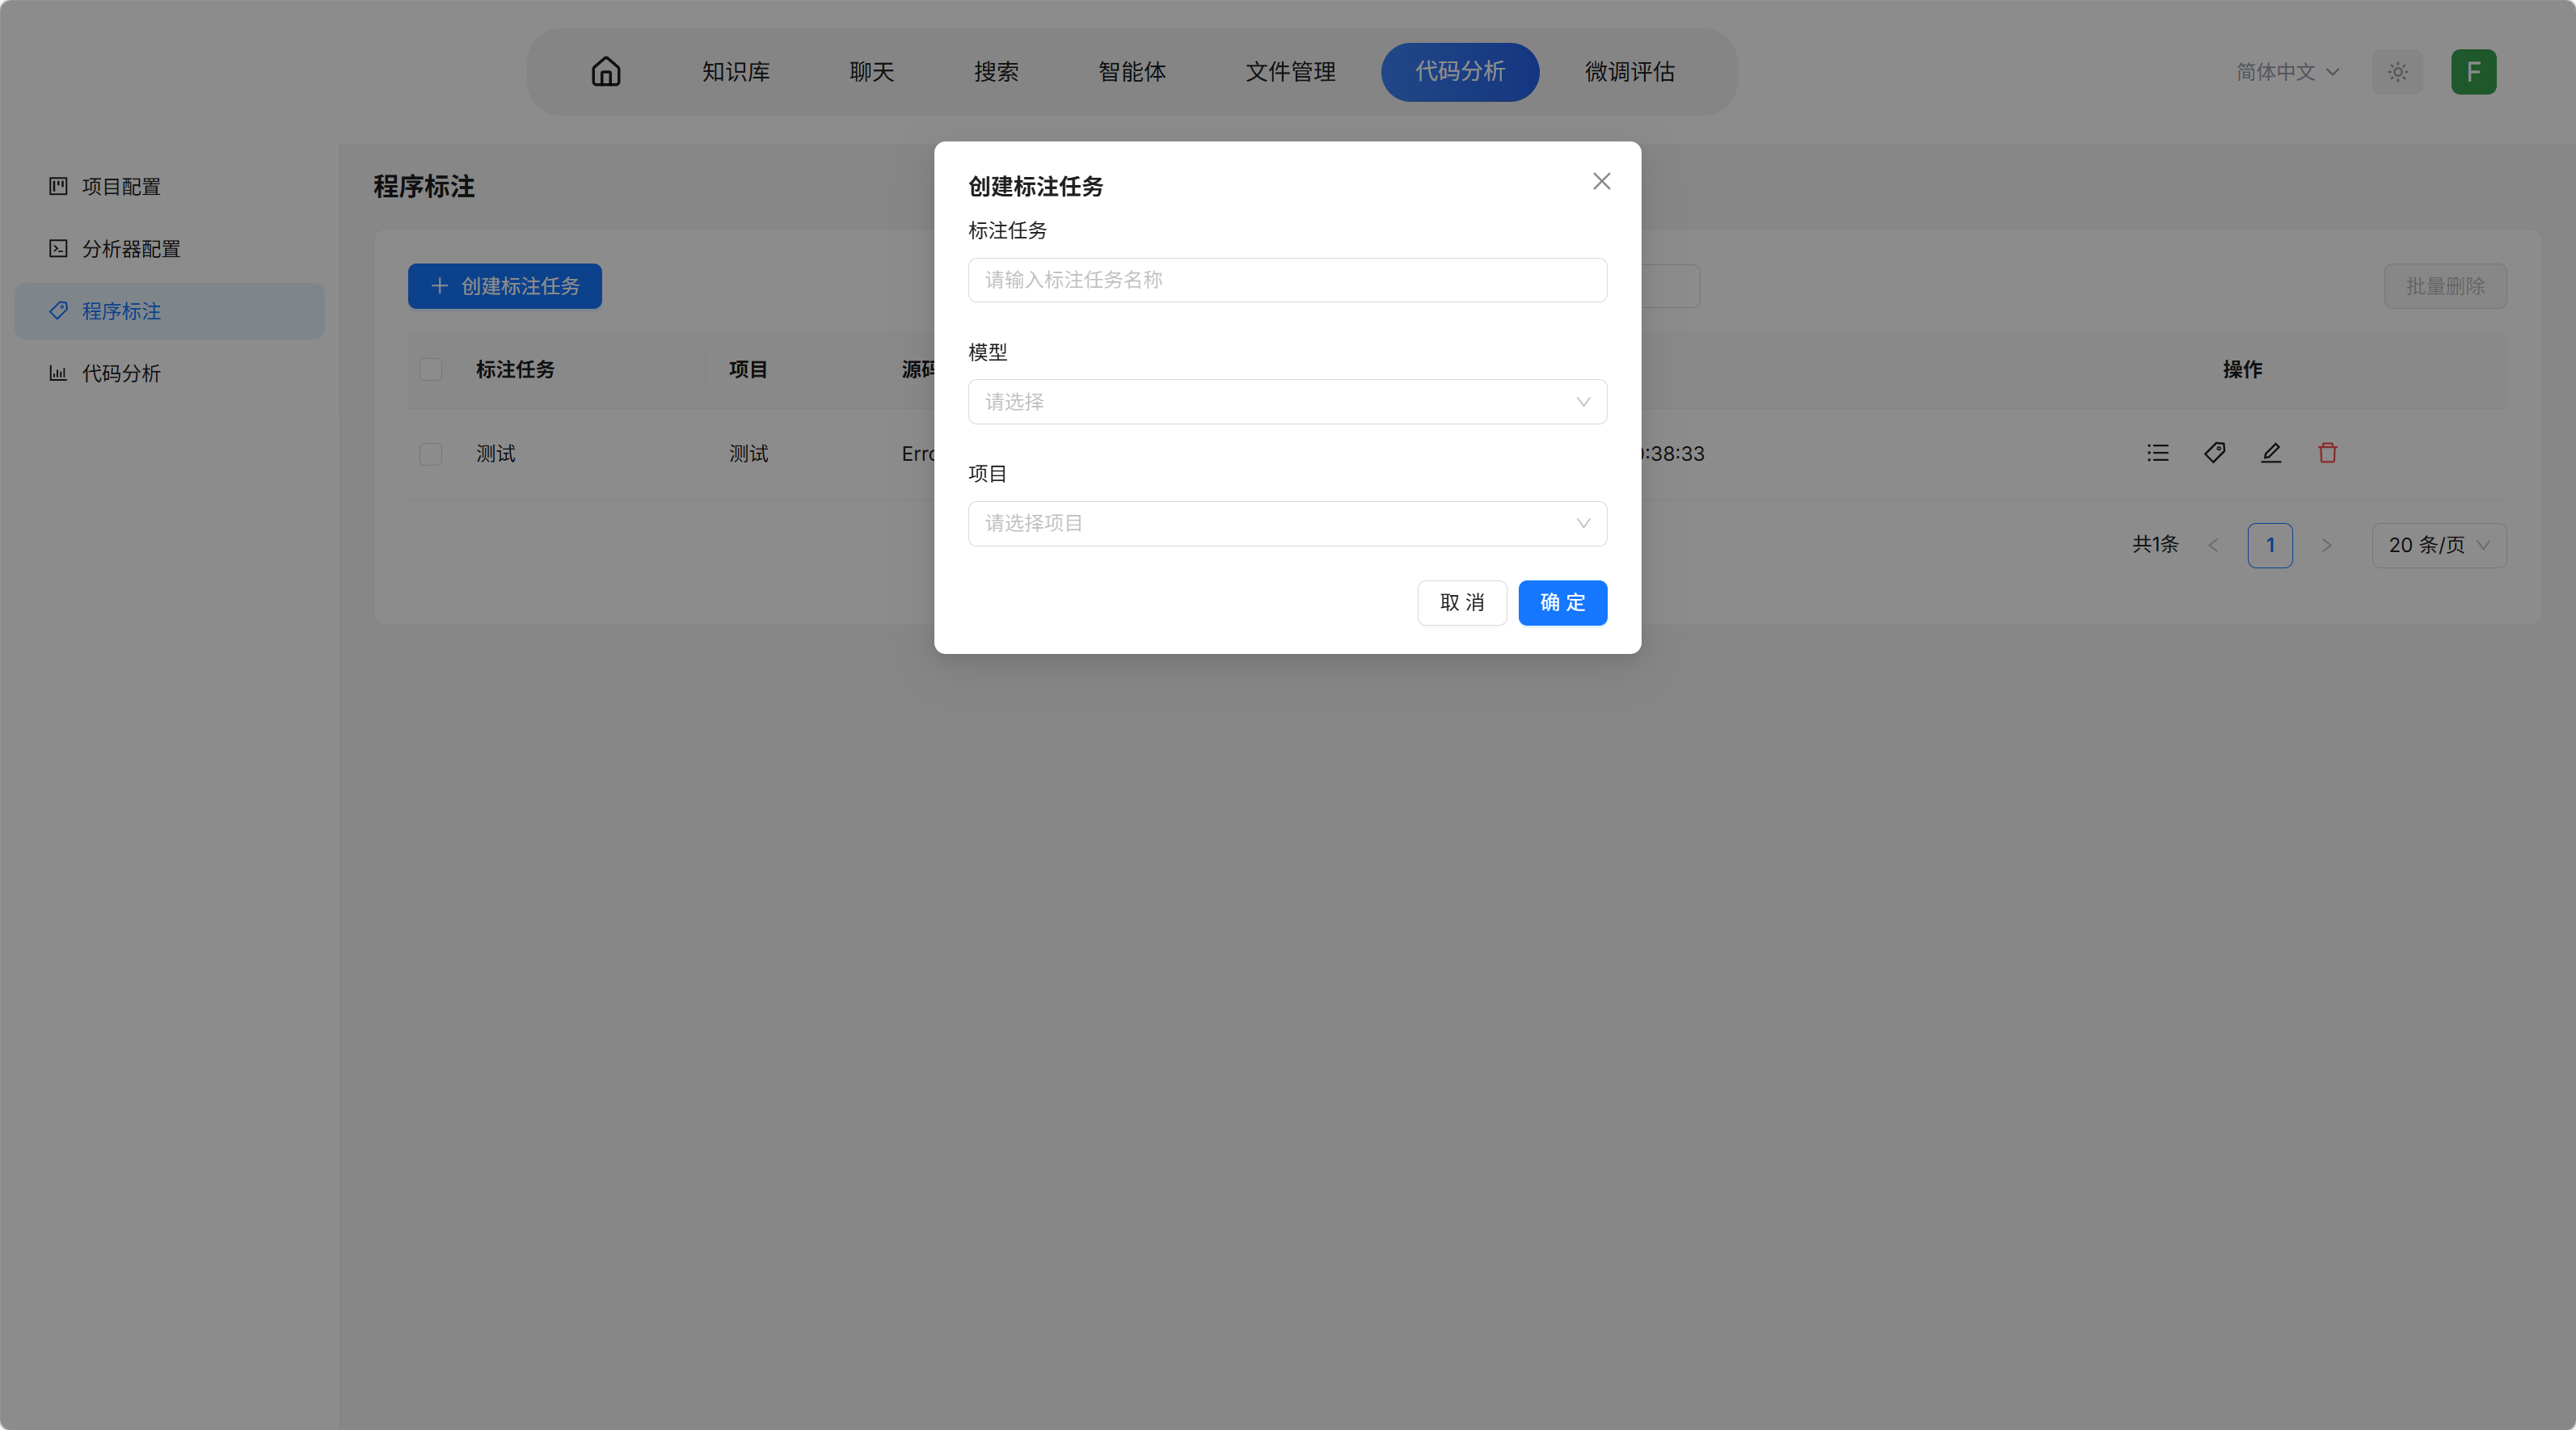Click the home icon in navigation bar

click(606, 72)
